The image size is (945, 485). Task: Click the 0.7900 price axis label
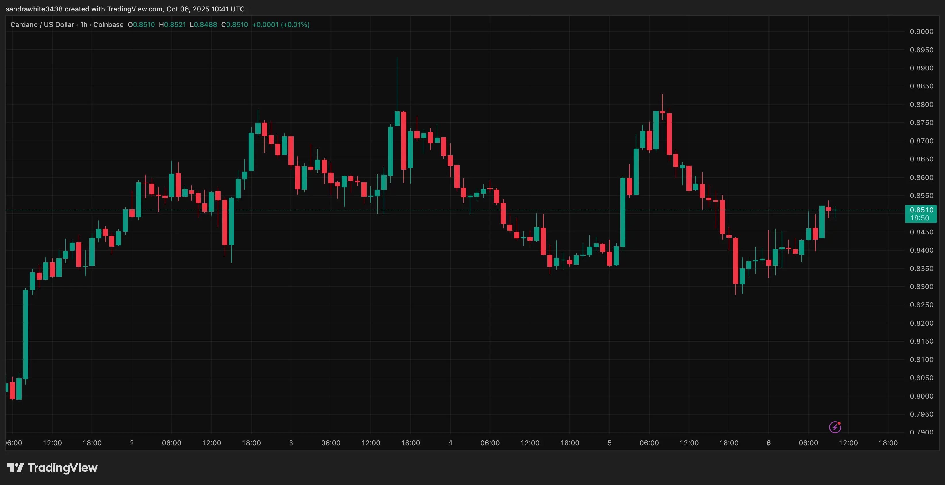[x=921, y=432]
